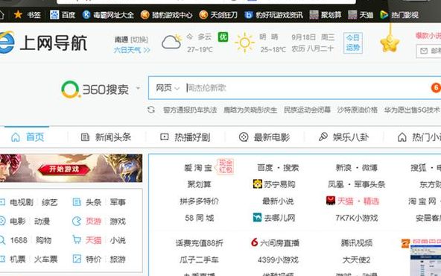Open the 聚划算 bookmark
441x276 pixels.
[326, 15]
